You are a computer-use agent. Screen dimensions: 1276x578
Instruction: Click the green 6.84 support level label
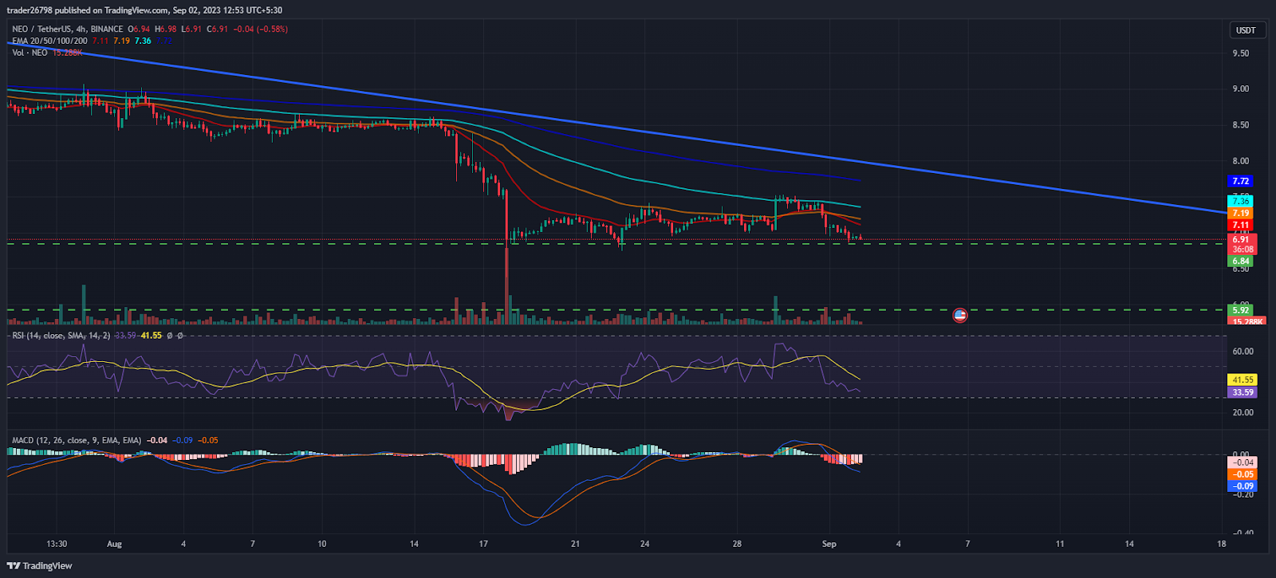[1241, 261]
